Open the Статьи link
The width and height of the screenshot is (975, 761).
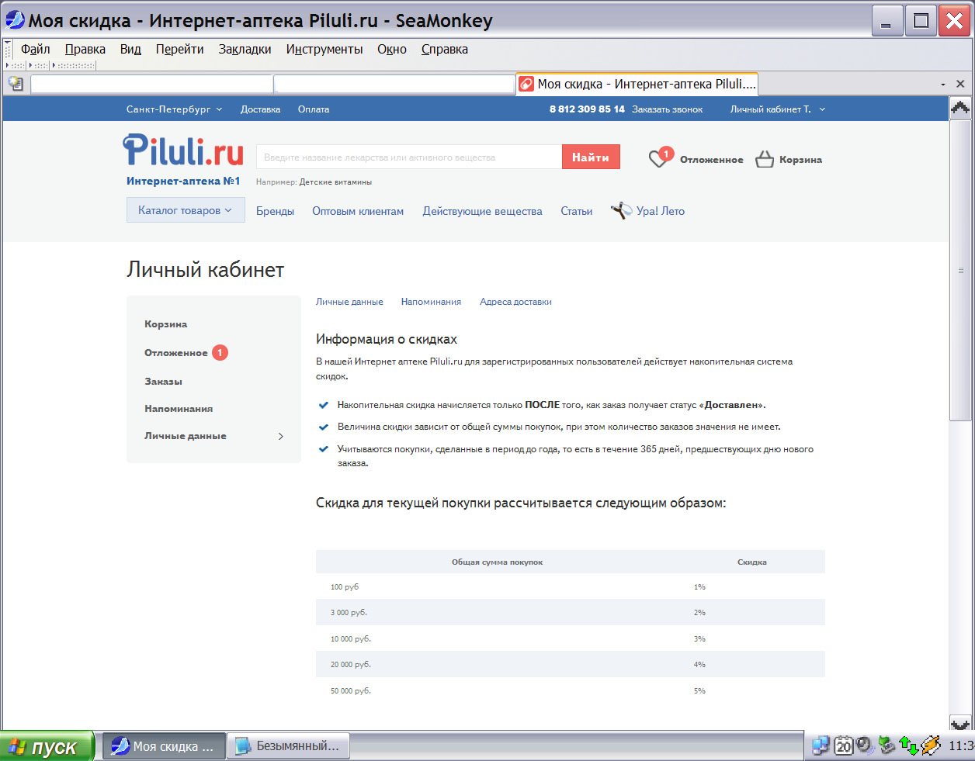click(577, 211)
